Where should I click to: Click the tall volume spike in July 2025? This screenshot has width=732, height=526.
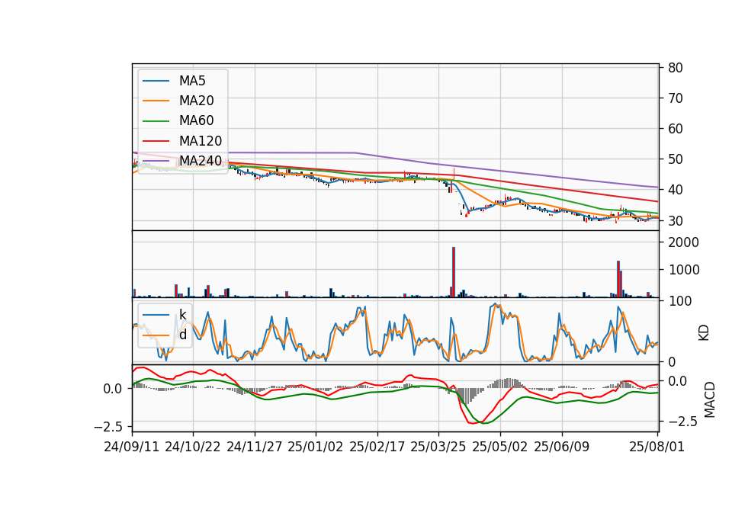coord(618,279)
